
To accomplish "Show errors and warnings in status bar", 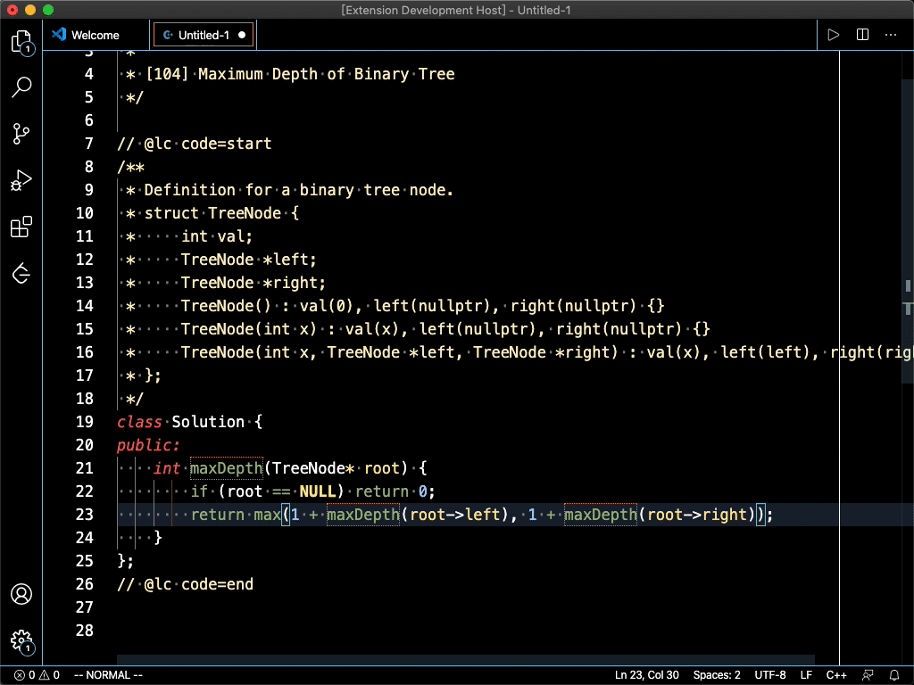I will tap(37, 675).
